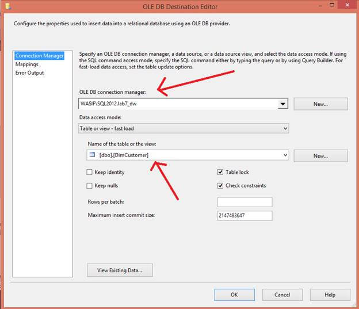Viewport: 359px width, 309px height.
Task: Click the WASIF\SQL2012.lab7_dw connection text
Action: click(109, 104)
